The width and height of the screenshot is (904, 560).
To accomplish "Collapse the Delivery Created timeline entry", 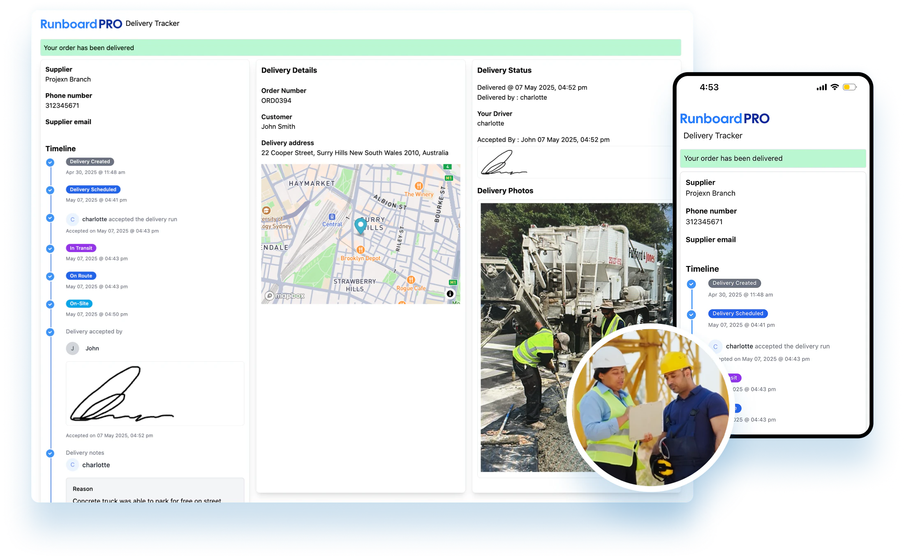I will click(x=89, y=161).
